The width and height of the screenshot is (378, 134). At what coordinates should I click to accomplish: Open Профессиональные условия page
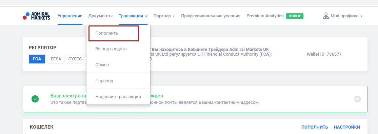pyautogui.click(x=211, y=16)
